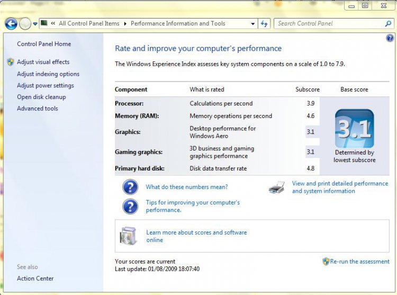Screen dimensions: 397x295
Task: Click the printer icon
Action: point(277,187)
